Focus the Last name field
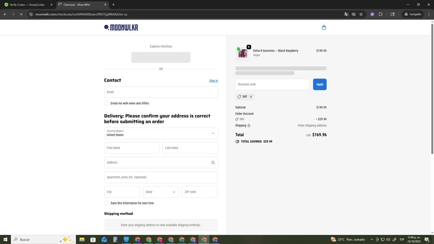Screen dimensions: 434x244 [190, 148]
